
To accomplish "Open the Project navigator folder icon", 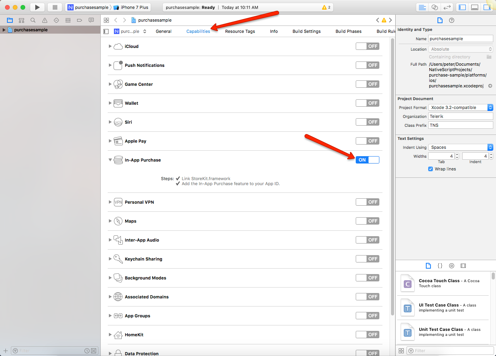I will 10,20.
